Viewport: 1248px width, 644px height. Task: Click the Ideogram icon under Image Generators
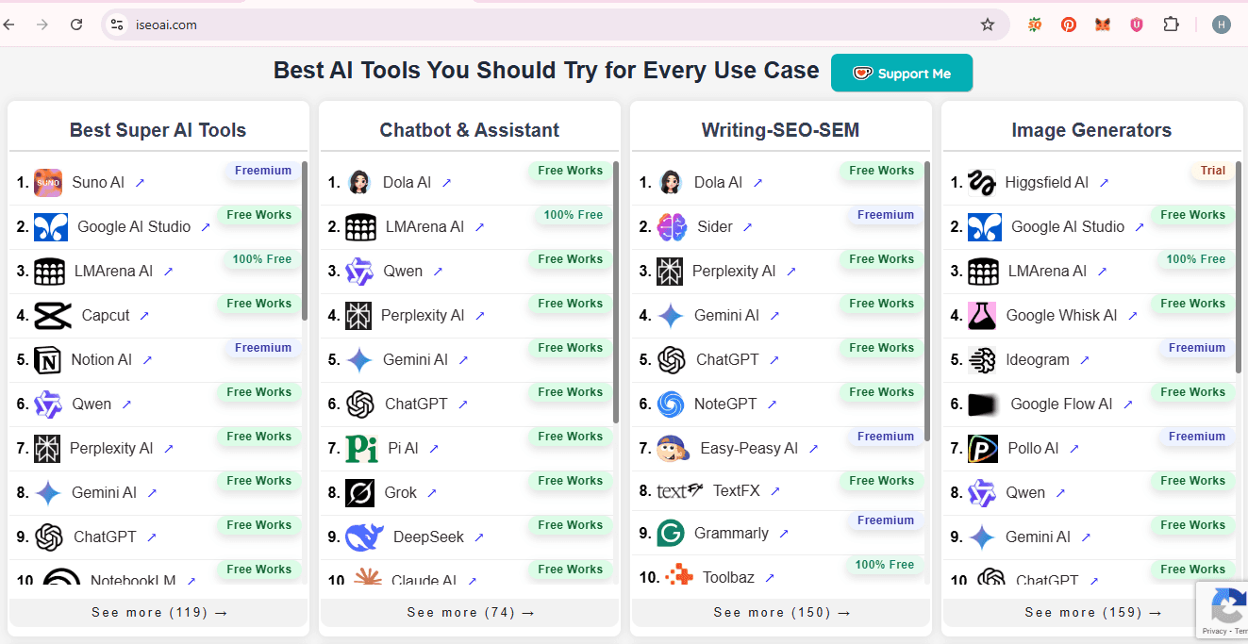(x=983, y=359)
